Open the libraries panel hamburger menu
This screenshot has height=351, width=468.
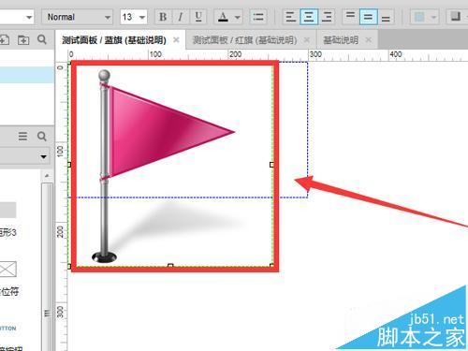(22, 136)
